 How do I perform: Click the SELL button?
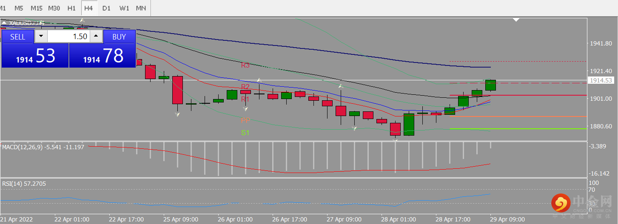pyautogui.click(x=17, y=37)
